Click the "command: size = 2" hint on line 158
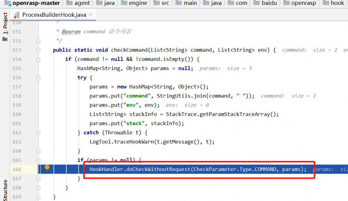Viewport: 348px width, 201px height. [288, 96]
